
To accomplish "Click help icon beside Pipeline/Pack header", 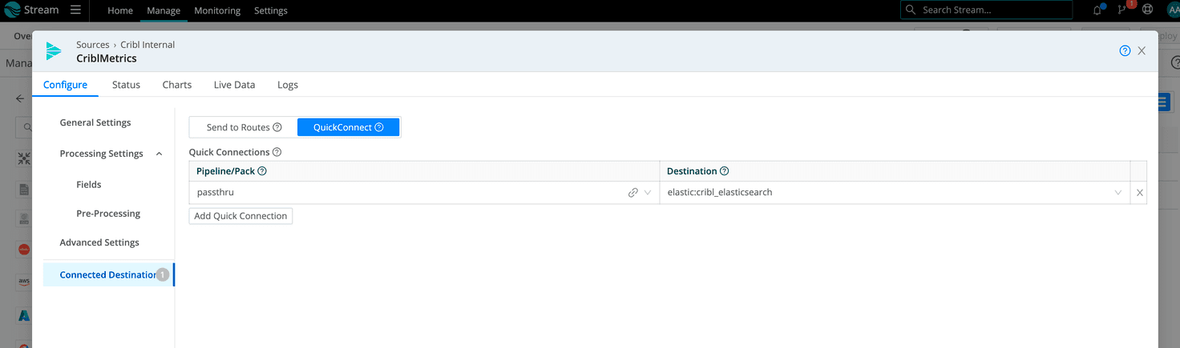I will tap(262, 171).
